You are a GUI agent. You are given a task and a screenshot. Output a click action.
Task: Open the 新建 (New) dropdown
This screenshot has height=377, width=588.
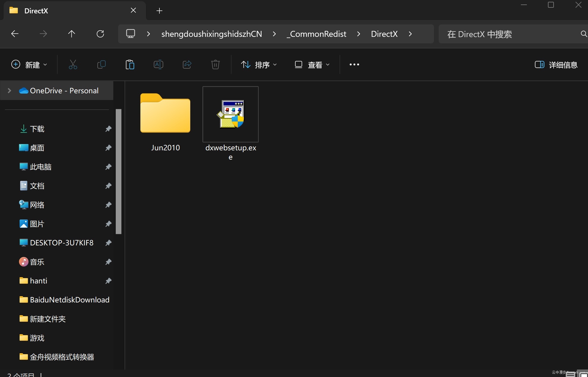click(x=29, y=64)
